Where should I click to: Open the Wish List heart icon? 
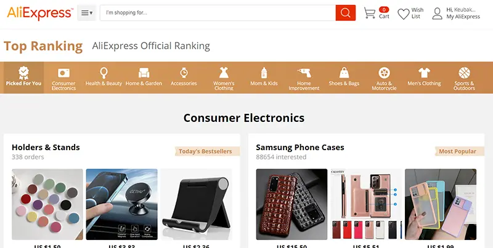pyautogui.click(x=404, y=14)
